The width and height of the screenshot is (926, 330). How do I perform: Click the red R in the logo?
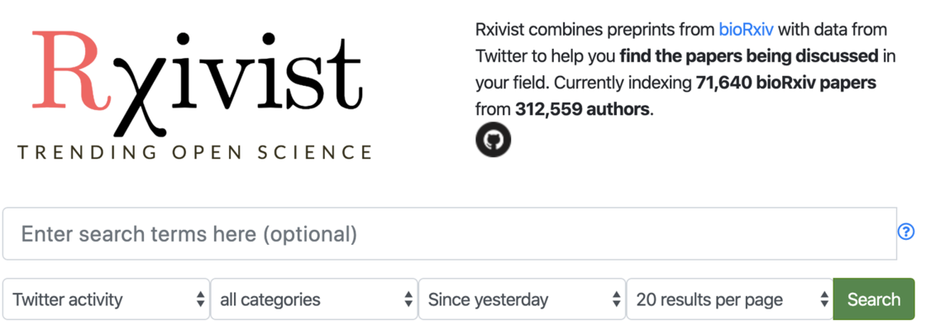tap(65, 71)
